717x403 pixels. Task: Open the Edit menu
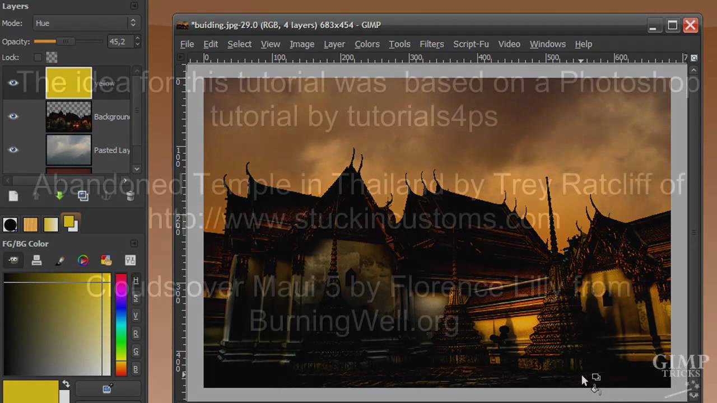211,44
